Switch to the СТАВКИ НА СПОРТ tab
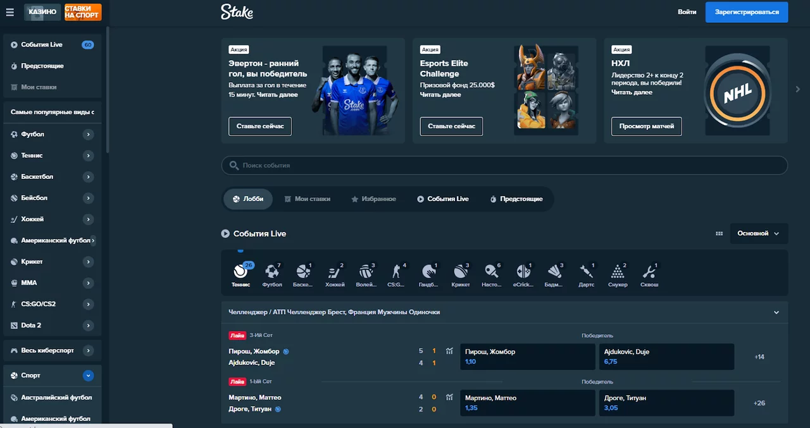 point(83,12)
